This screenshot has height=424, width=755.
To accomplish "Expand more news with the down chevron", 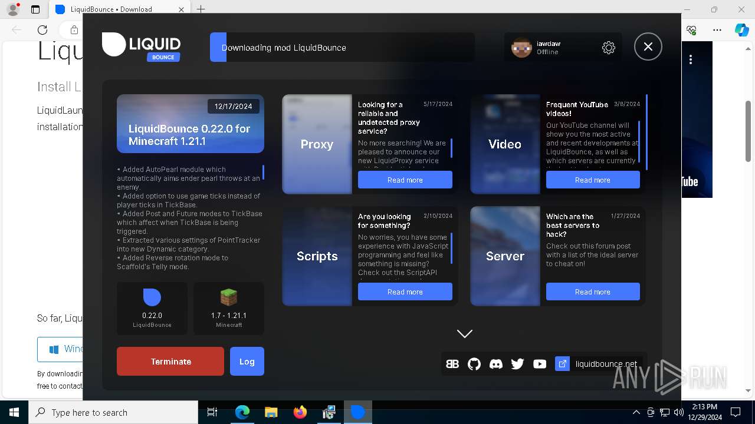I will pyautogui.click(x=465, y=334).
